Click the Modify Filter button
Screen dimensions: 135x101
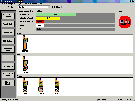pyautogui.click(x=56, y=7)
